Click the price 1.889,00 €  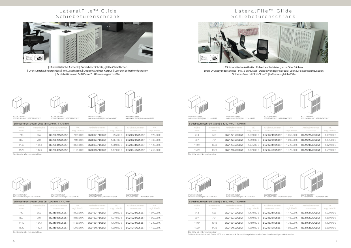330,218
